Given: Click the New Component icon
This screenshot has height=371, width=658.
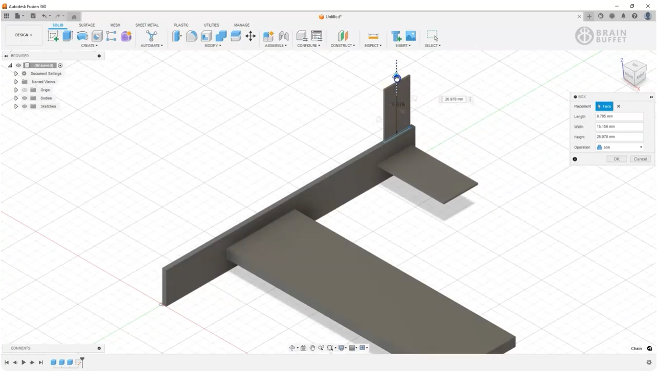Looking at the screenshot, I should [268, 36].
